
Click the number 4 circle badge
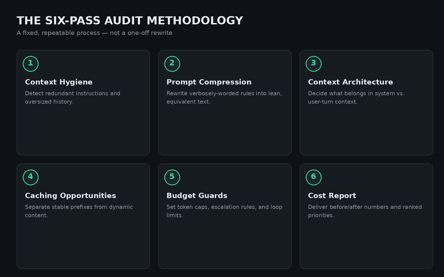tap(31, 177)
